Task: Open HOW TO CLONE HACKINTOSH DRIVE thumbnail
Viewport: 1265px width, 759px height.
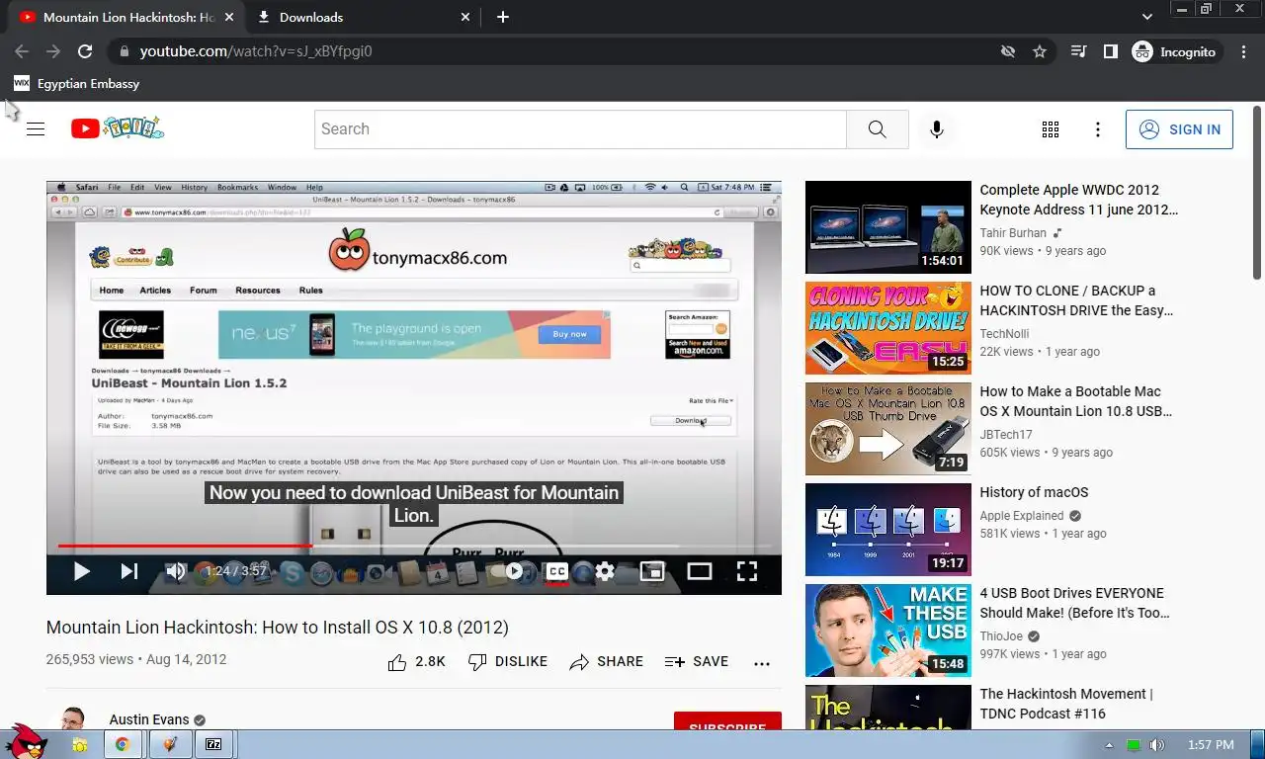Action: coord(888,328)
